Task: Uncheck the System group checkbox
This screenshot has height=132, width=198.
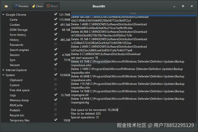Action: click(x=55, y=75)
